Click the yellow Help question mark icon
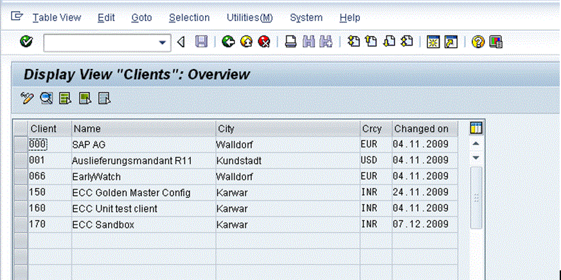This screenshot has width=561, height=280. [477, 42]
